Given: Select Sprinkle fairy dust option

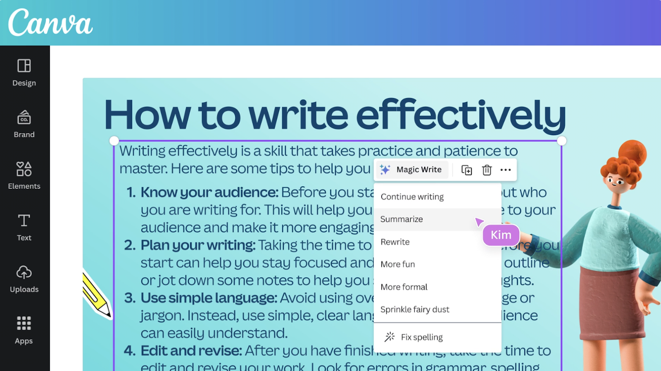Looking at the screenshot, I should tap(437, 310).
